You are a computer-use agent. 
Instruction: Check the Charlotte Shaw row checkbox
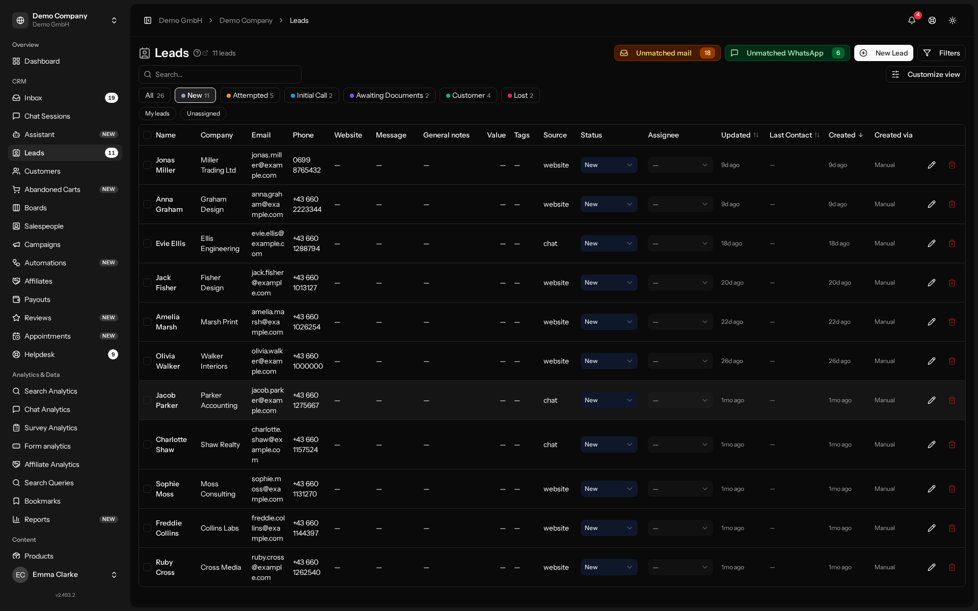(147, 445)
